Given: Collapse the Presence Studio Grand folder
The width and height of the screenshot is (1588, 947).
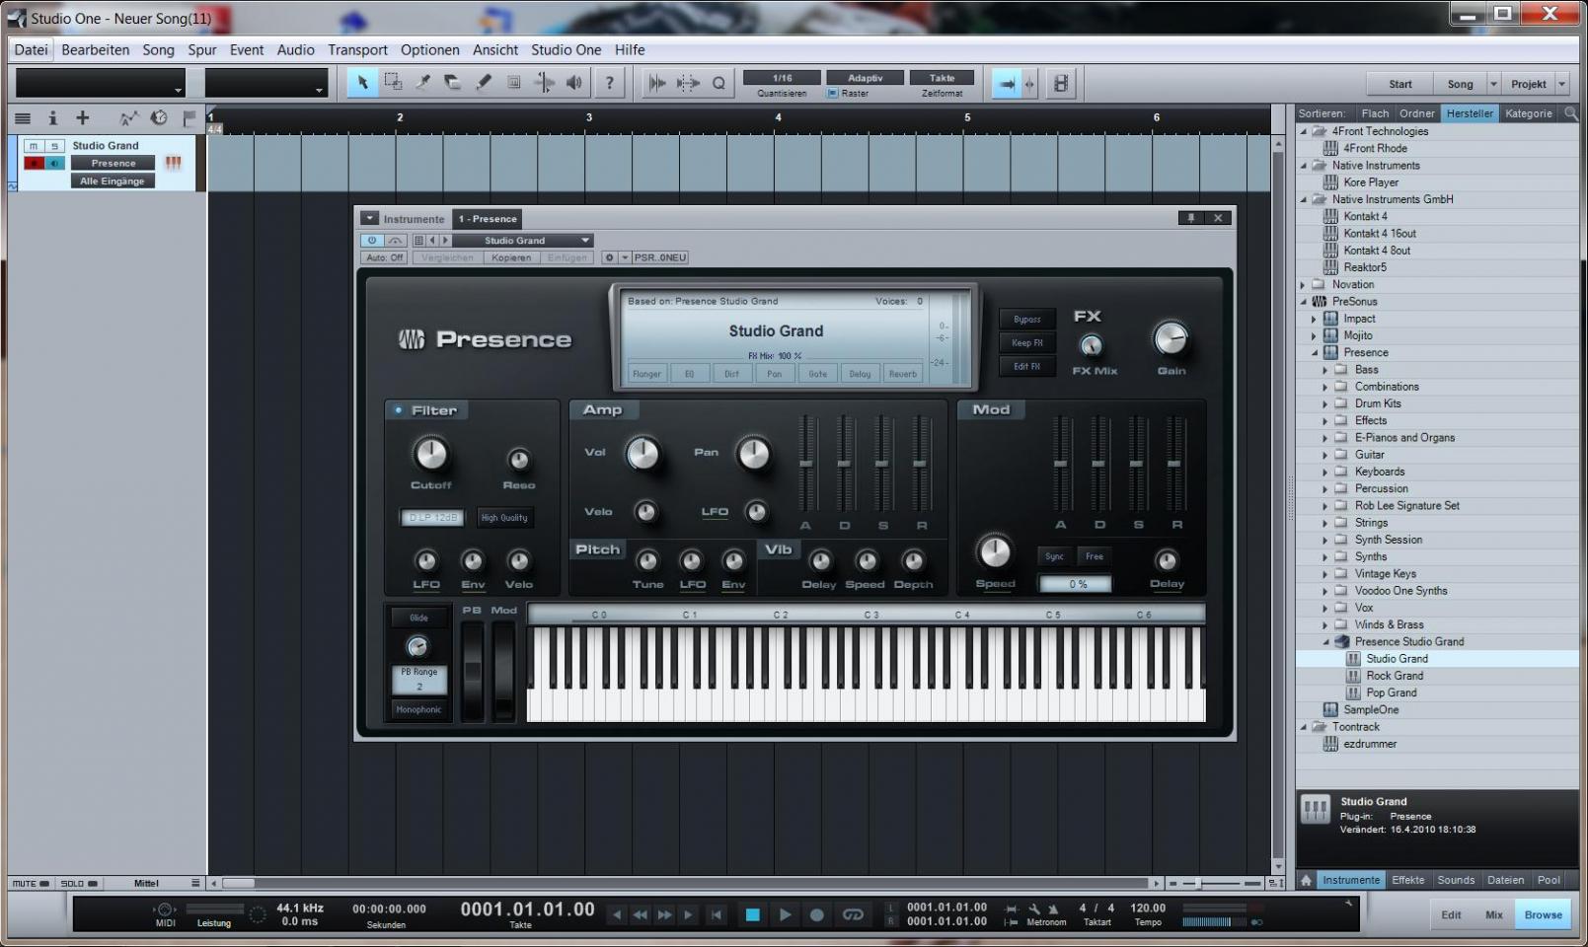Looking at the screenshot, I should (x=1325, y=642).
